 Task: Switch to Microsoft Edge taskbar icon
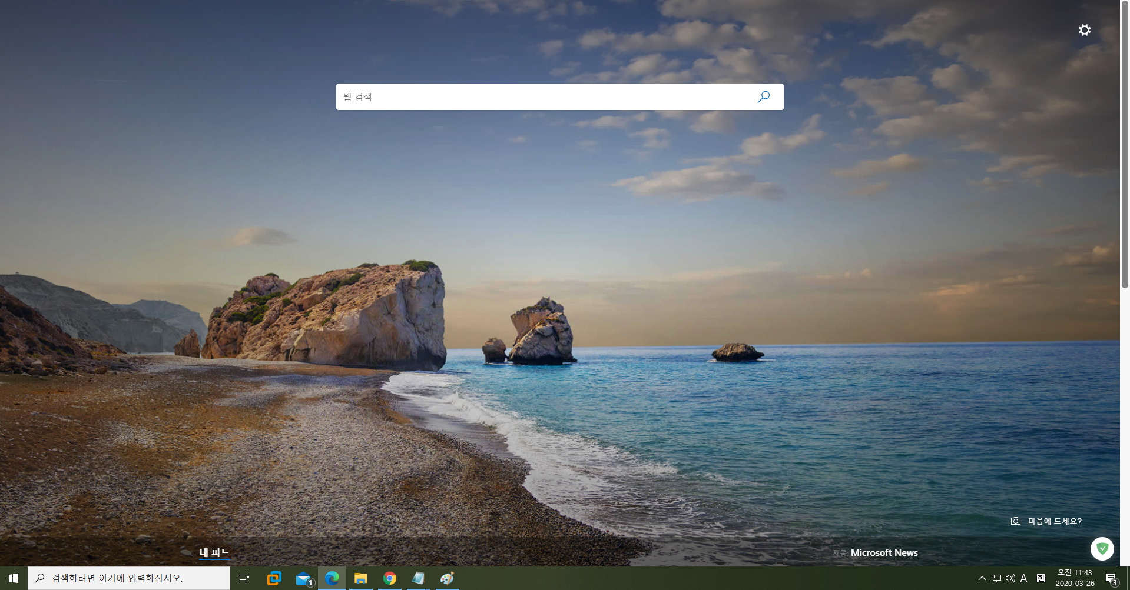[332, 578]
